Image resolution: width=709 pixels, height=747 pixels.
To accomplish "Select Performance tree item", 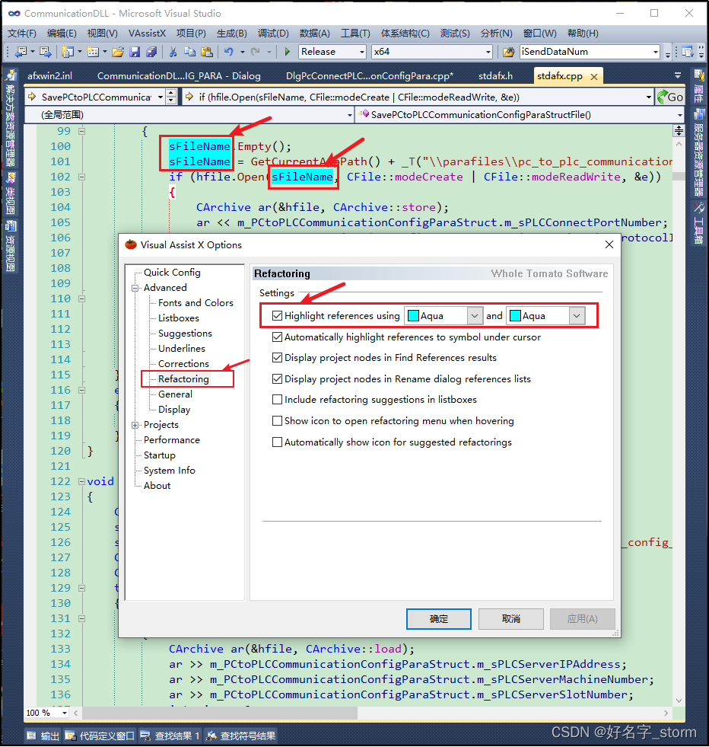I will (172, 440).
